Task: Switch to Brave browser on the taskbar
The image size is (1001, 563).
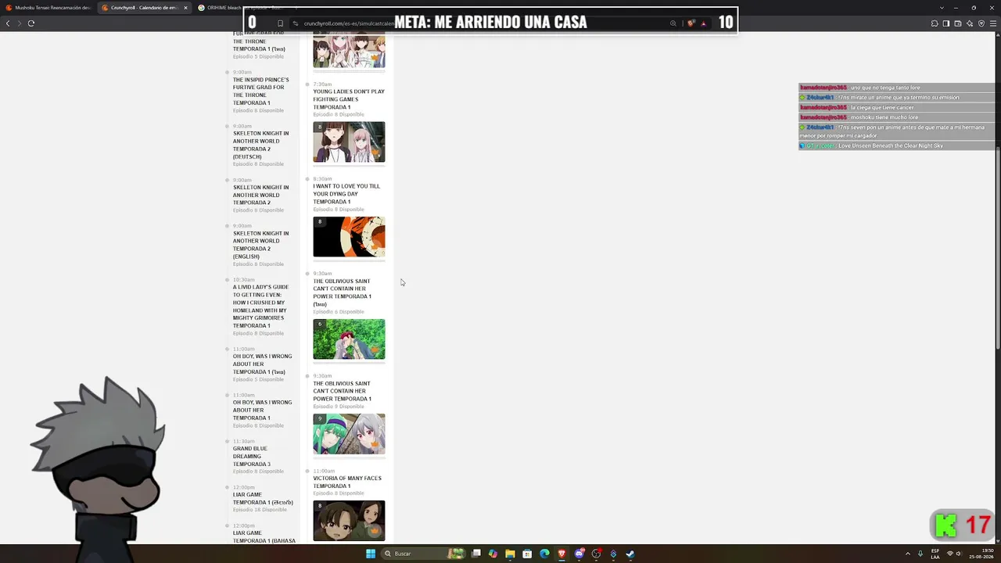Action: pyautogui.click(x=561, y=554)
